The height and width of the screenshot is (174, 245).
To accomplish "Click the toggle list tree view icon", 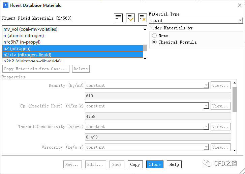I will (118, 18).
